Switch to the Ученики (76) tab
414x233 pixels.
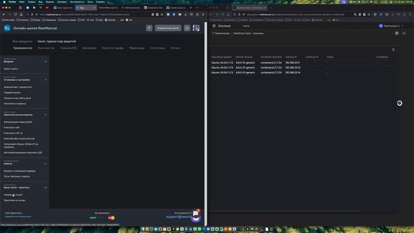pyautogui.click(x=68, y=48)
